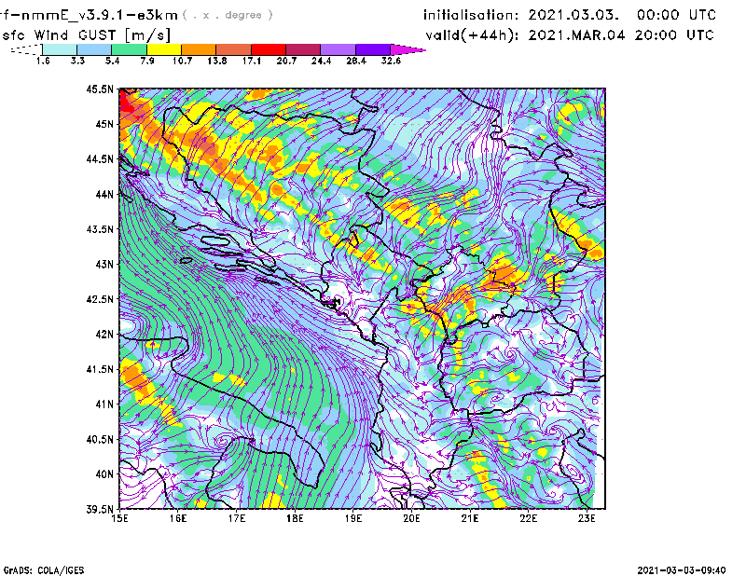Viewport: 746px width, 576px height.
Task: Click the 40.5N latitude label
Action: [x=100, y=440]
